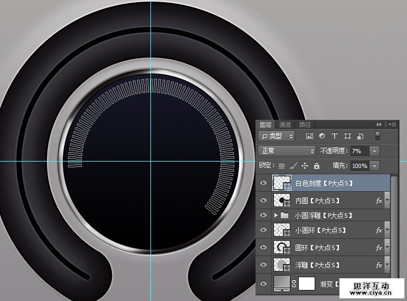Open the 不透明度 opacity slider arrow
Screen dimensions: 407x301
coord(375,151)
